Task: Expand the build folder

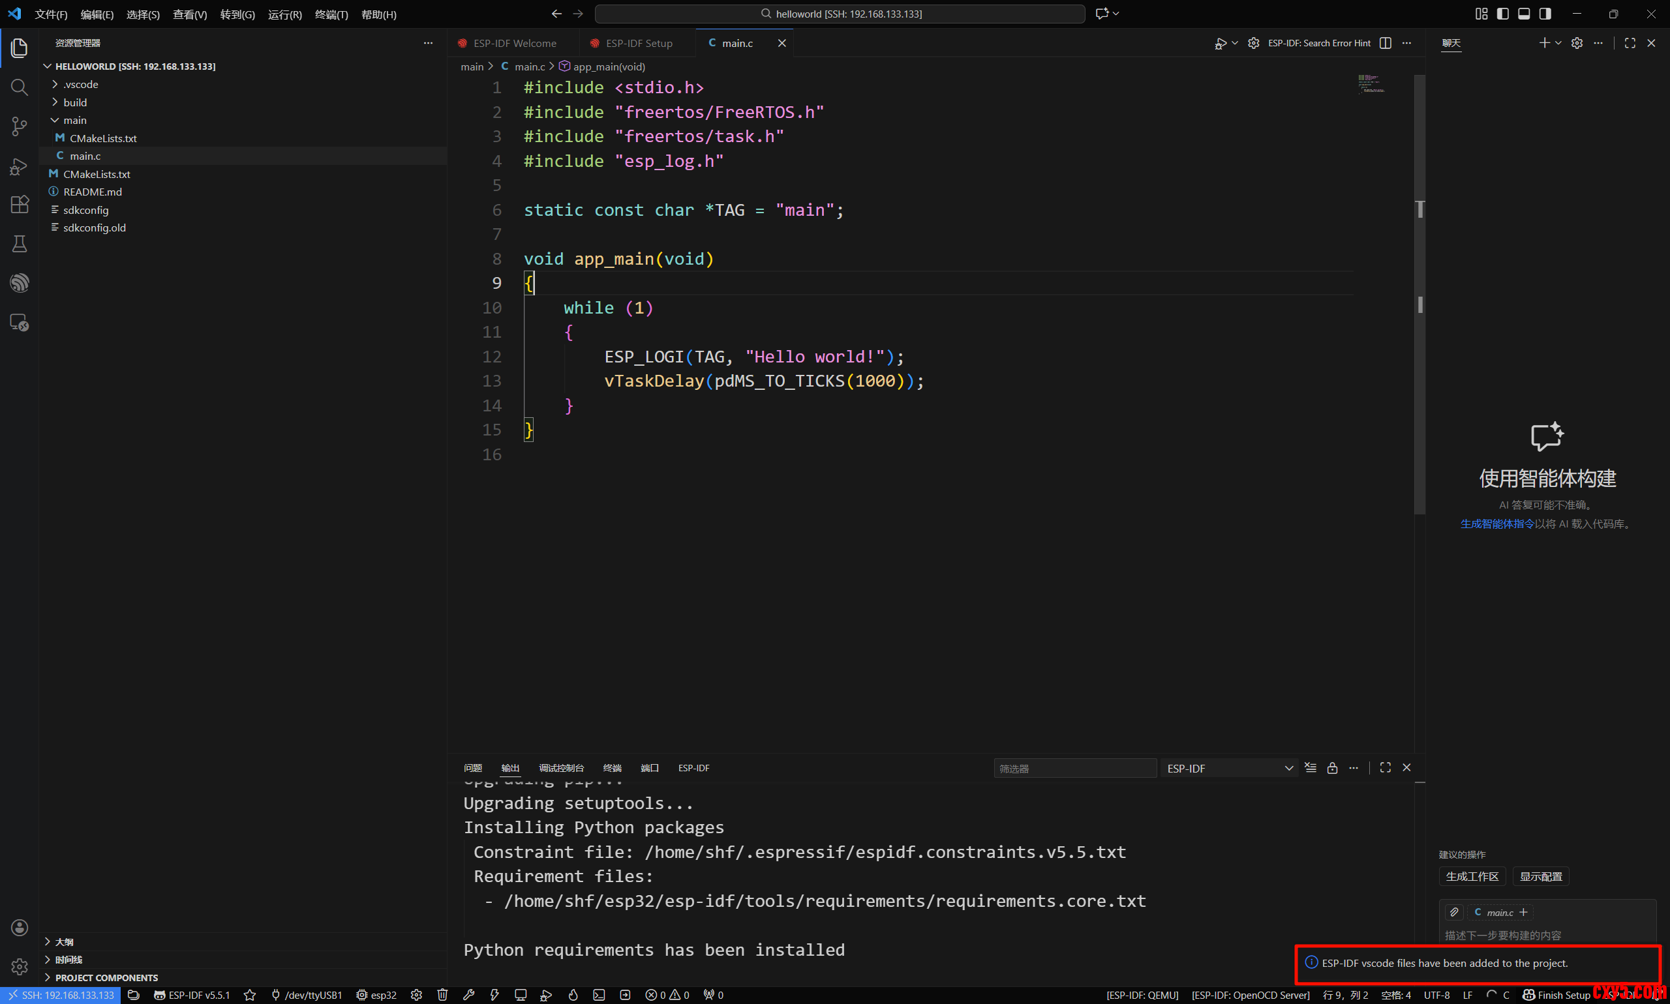Action: 75,102
